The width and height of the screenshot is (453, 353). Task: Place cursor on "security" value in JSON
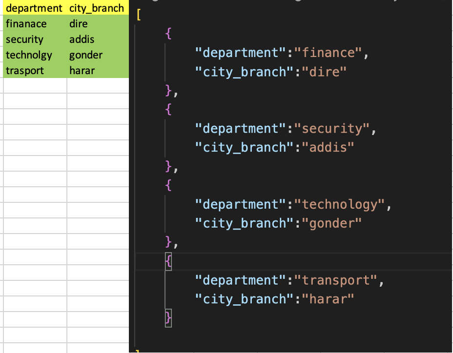pos(331,128)
